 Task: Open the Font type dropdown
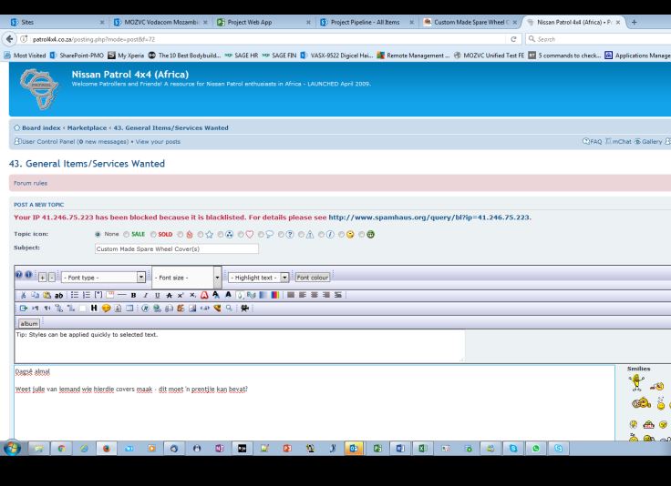pos(104,278)
